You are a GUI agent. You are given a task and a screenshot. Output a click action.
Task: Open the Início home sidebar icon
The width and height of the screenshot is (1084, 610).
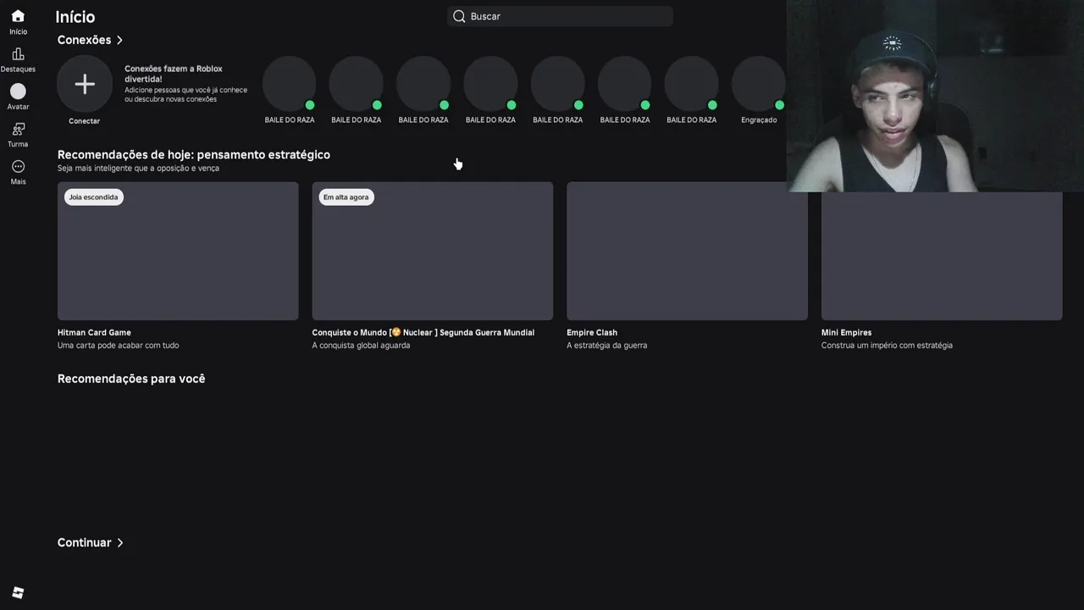(x=18, y=16)
